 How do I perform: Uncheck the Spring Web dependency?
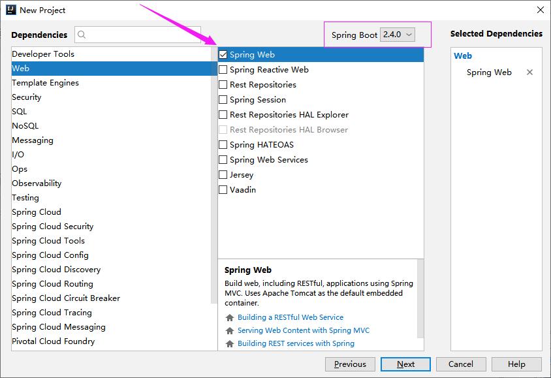[223, 55]
